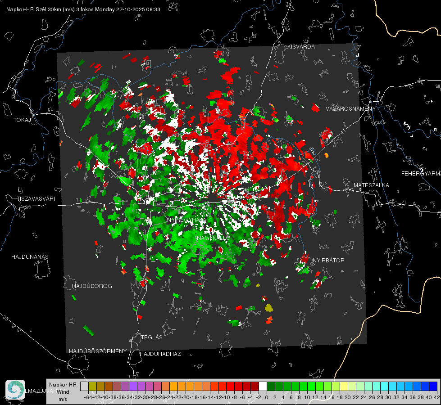The image size is (441, 405).
Task: Pick the light gray swatch at legend start
Action: point(84,387)
